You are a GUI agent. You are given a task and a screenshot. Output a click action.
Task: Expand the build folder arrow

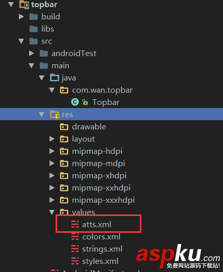[21, 17]
